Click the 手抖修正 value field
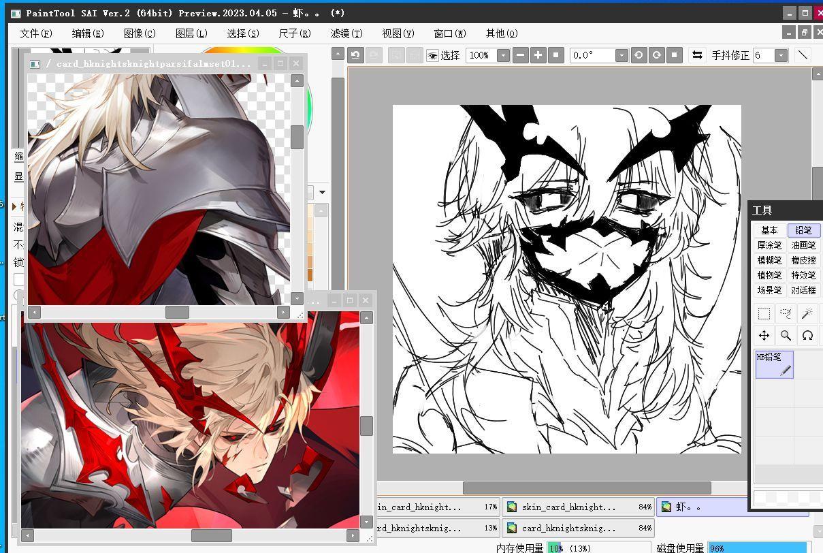Screen dimensions: 823x553 click(764, 55)
